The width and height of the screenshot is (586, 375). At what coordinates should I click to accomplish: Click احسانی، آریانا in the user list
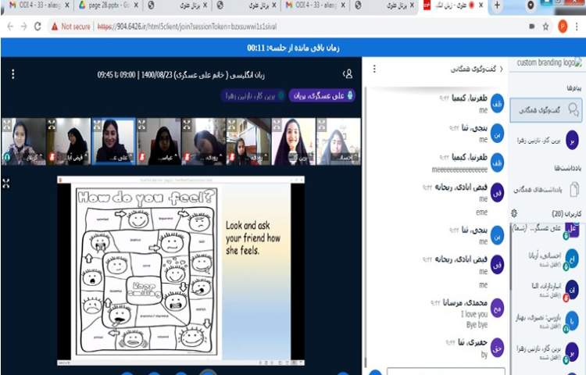click(546, 258)
